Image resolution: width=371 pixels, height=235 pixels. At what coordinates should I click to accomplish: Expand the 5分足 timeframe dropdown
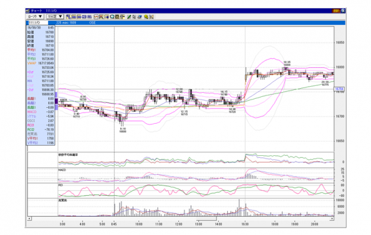[x=55, y=17]
